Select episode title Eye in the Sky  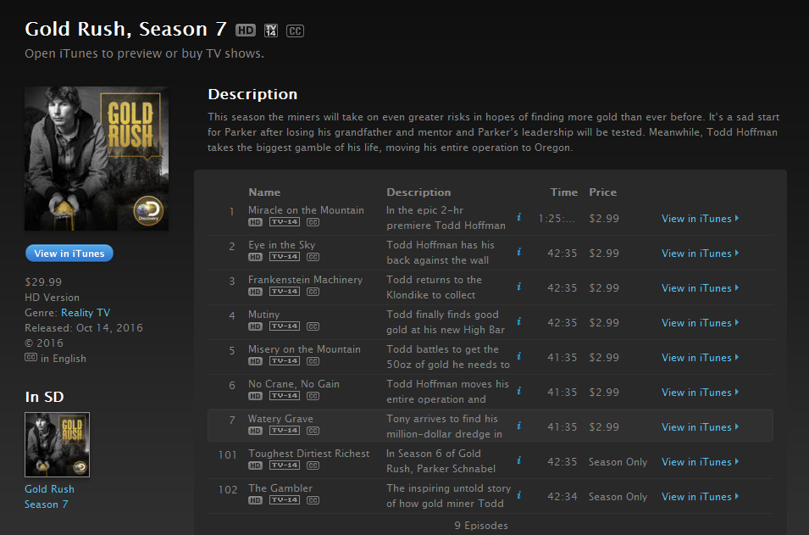pyautogui.click(x=281, y=245)
